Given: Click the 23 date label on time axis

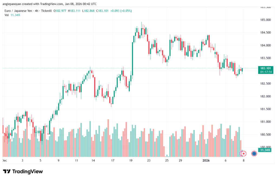Looking at the screenshot, I should (x=149, y=160).
